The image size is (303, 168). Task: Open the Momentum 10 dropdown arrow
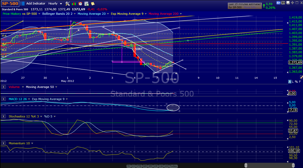point(32,143)
